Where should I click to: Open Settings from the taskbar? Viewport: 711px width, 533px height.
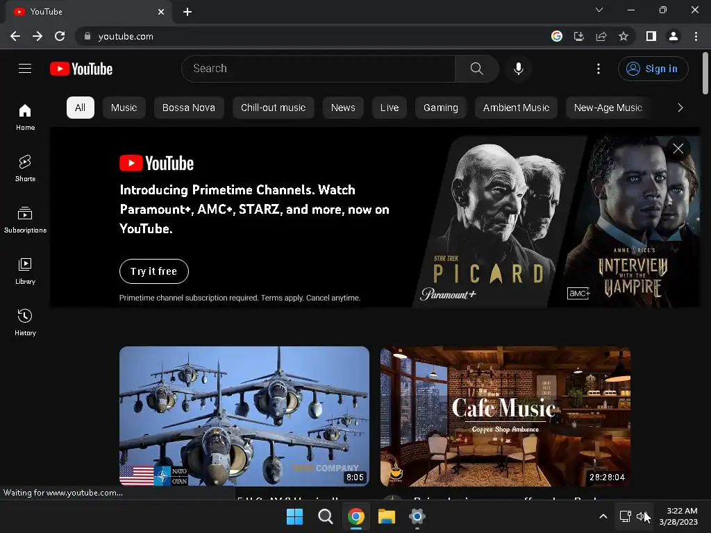coord(417,516)
